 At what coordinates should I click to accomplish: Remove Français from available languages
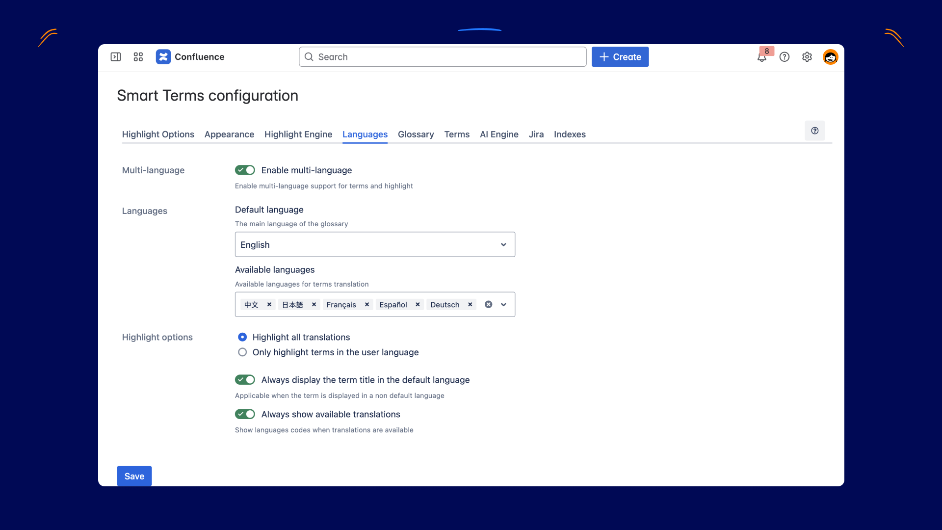point(367,305)
